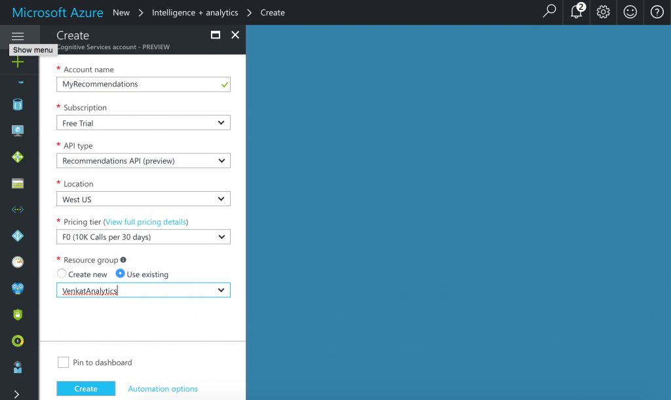Click the blue Create button
The width and height of the screenshot is (671, 400).
(x=86, y=388)
